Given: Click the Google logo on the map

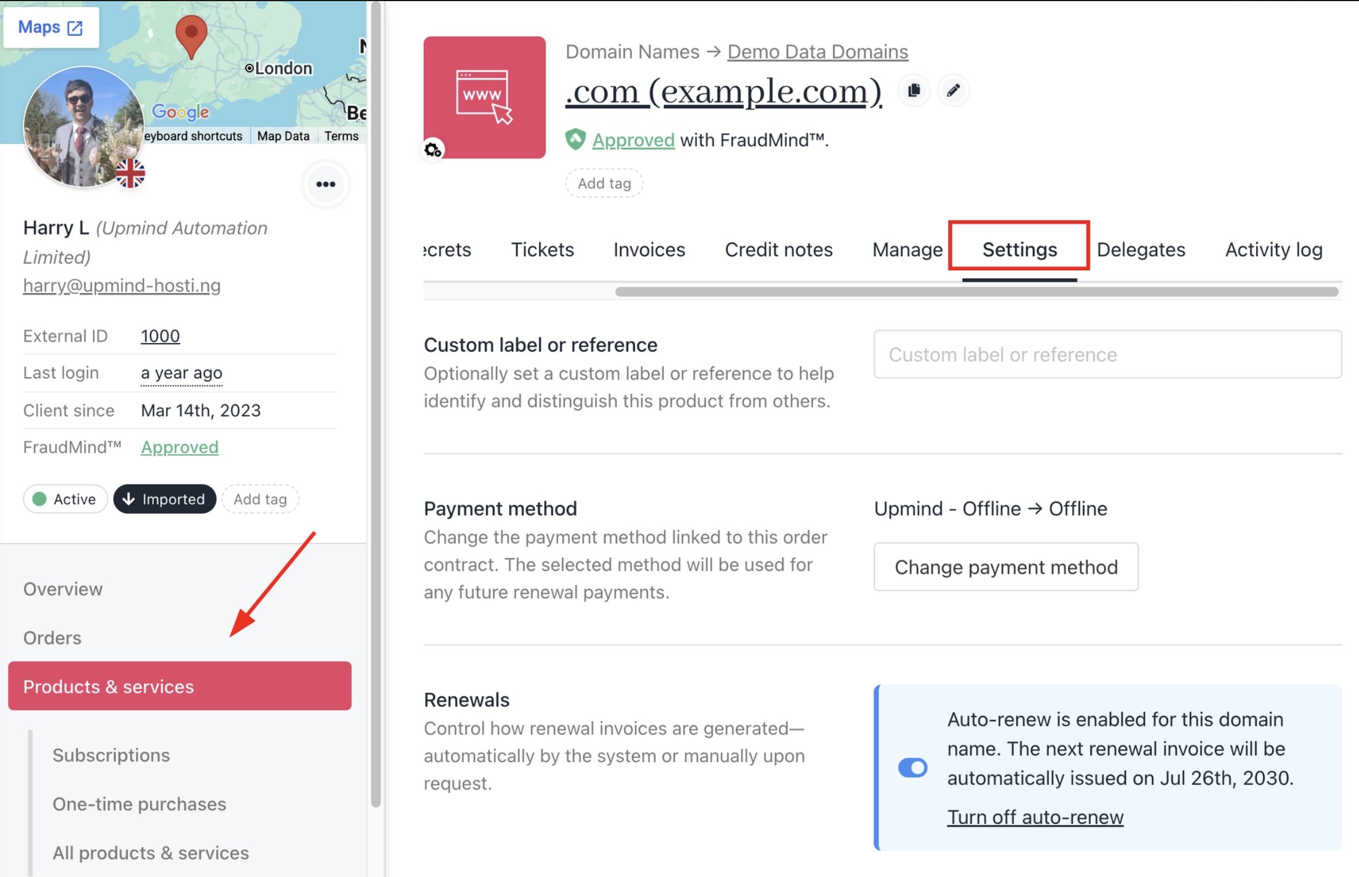Looking at the screenshot, I should pyautogui.click(x=181, y=112).
